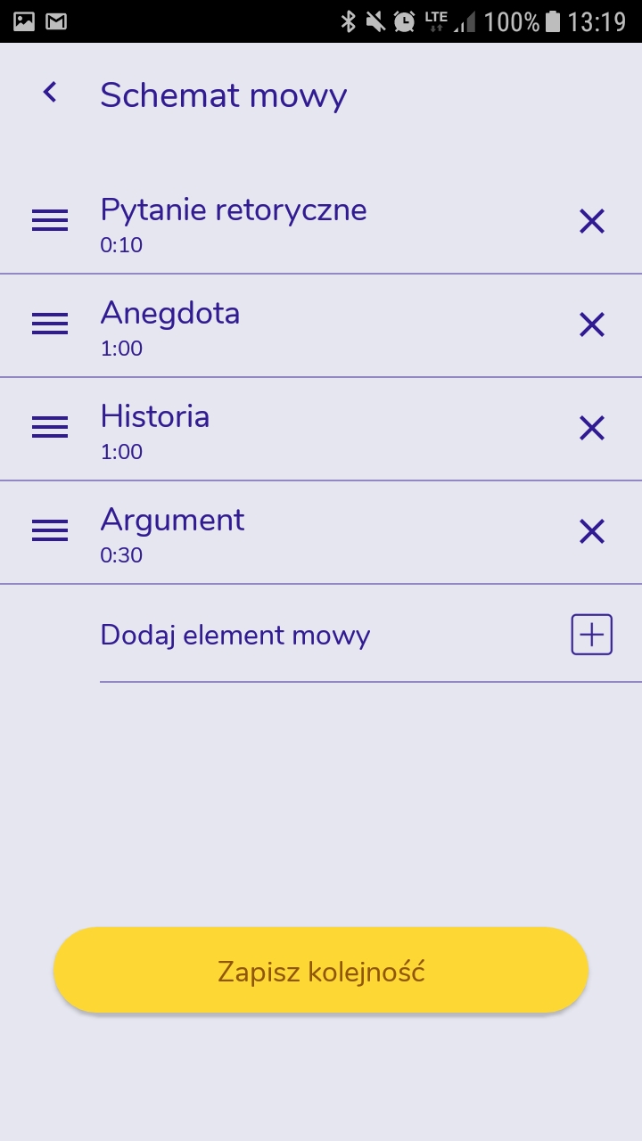
Task: Tap the Gmail notification icon in status bar
Action: pos(56,21)
